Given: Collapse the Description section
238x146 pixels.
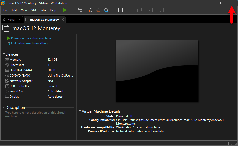Looking at the screenshot, I should coord(4,107).
